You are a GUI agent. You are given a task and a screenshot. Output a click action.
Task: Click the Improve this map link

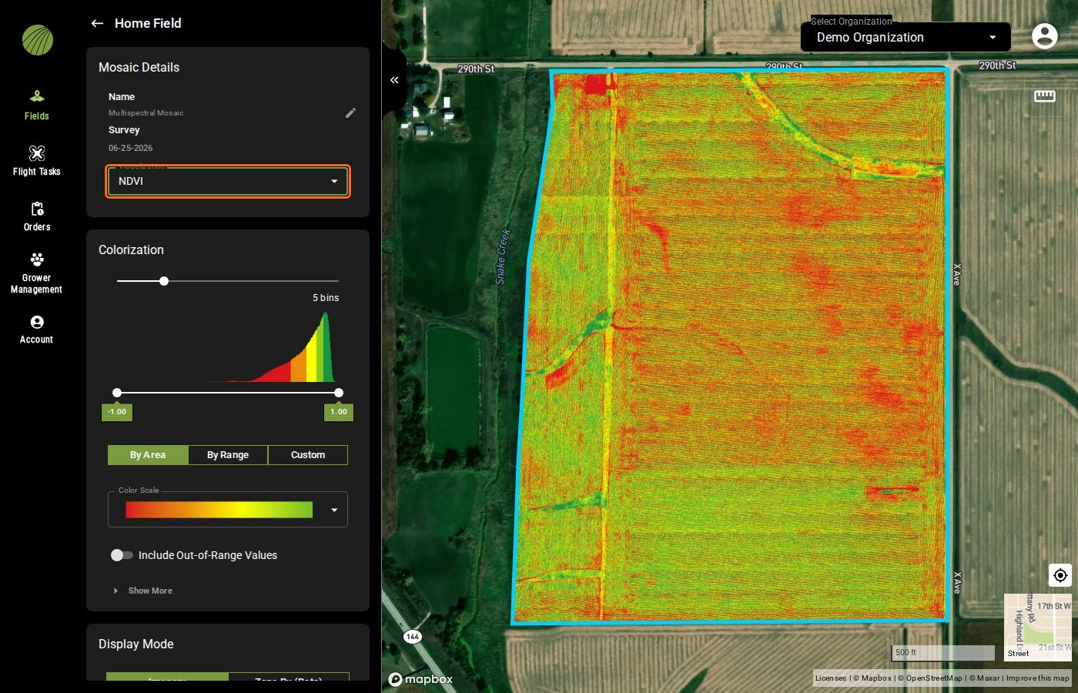coord(1037,678)
